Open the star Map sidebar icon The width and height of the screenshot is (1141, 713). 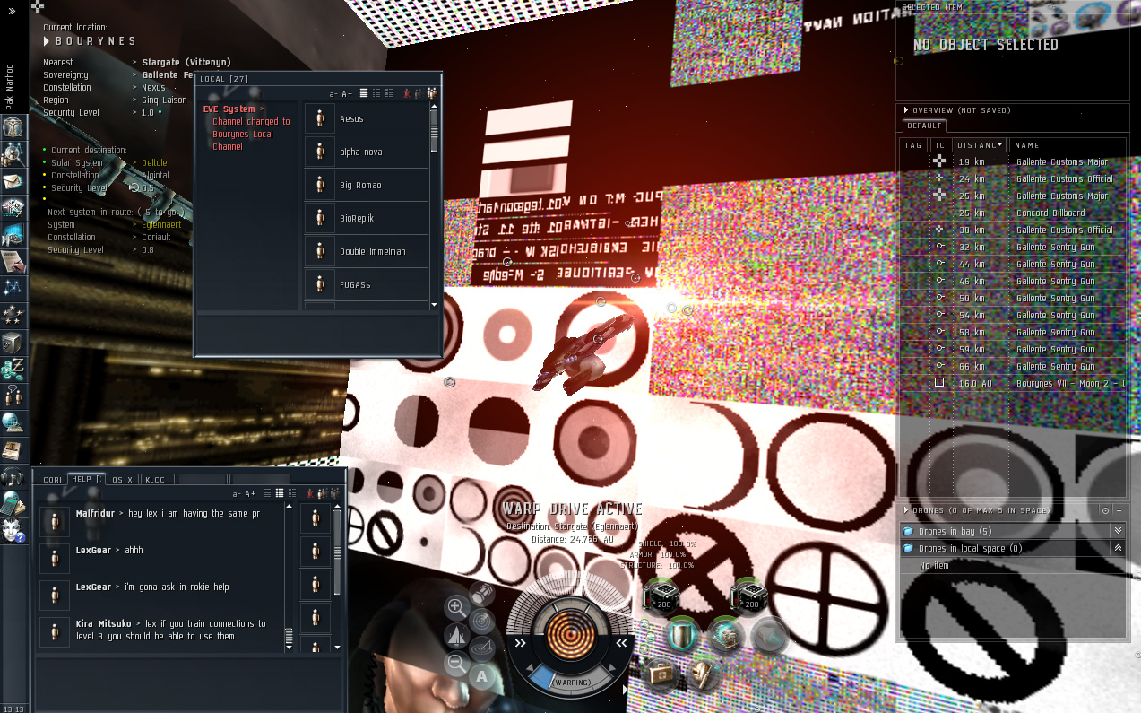coord(13,289)
